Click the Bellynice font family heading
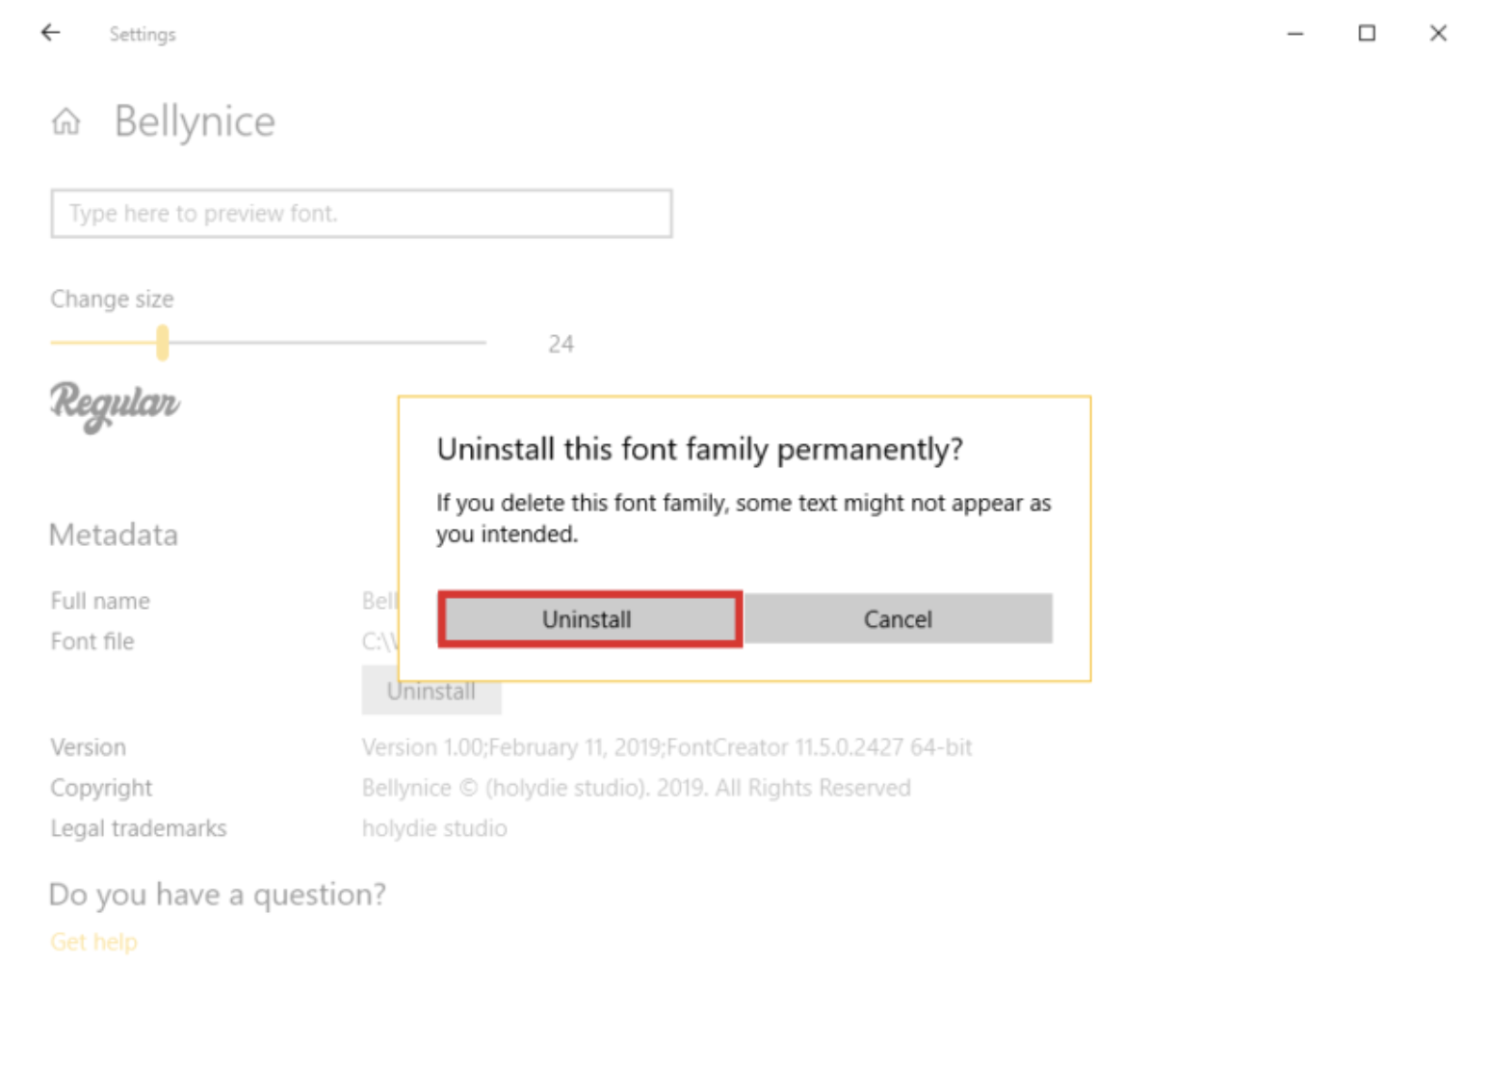The width and height of the screenshot is (1489, 1069). 194,119
